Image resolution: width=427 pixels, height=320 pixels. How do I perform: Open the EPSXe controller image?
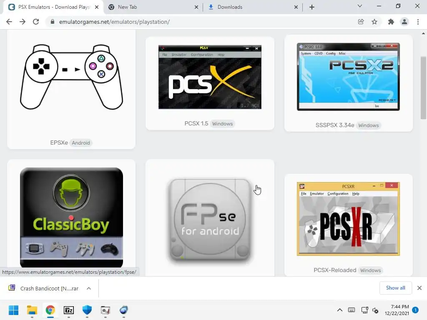click(71, 77)
